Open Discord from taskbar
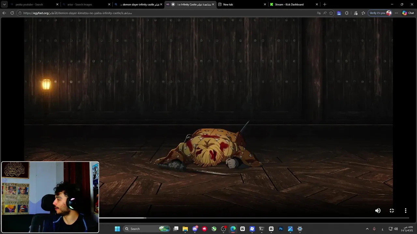The image size is (417, 234). point(195,229)
